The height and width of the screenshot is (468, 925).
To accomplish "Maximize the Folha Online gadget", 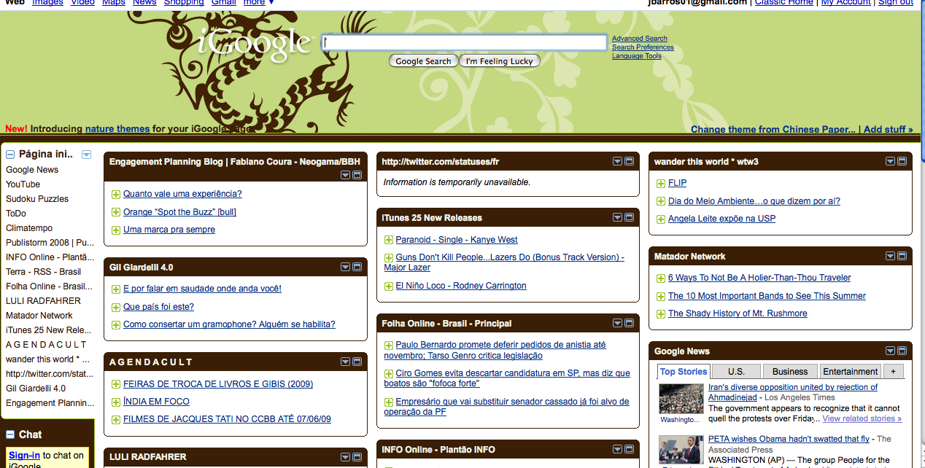I will click(630, 323).
